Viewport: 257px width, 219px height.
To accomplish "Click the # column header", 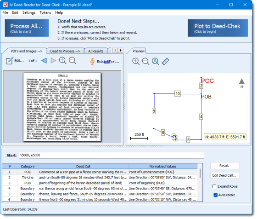I will pos(10,167).
